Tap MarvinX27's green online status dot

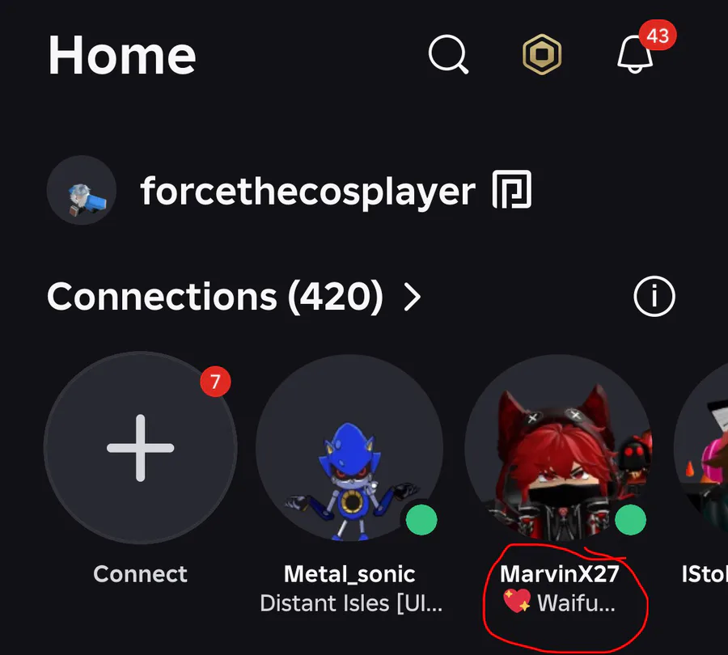pyautogui.click(x=630, y=520)
